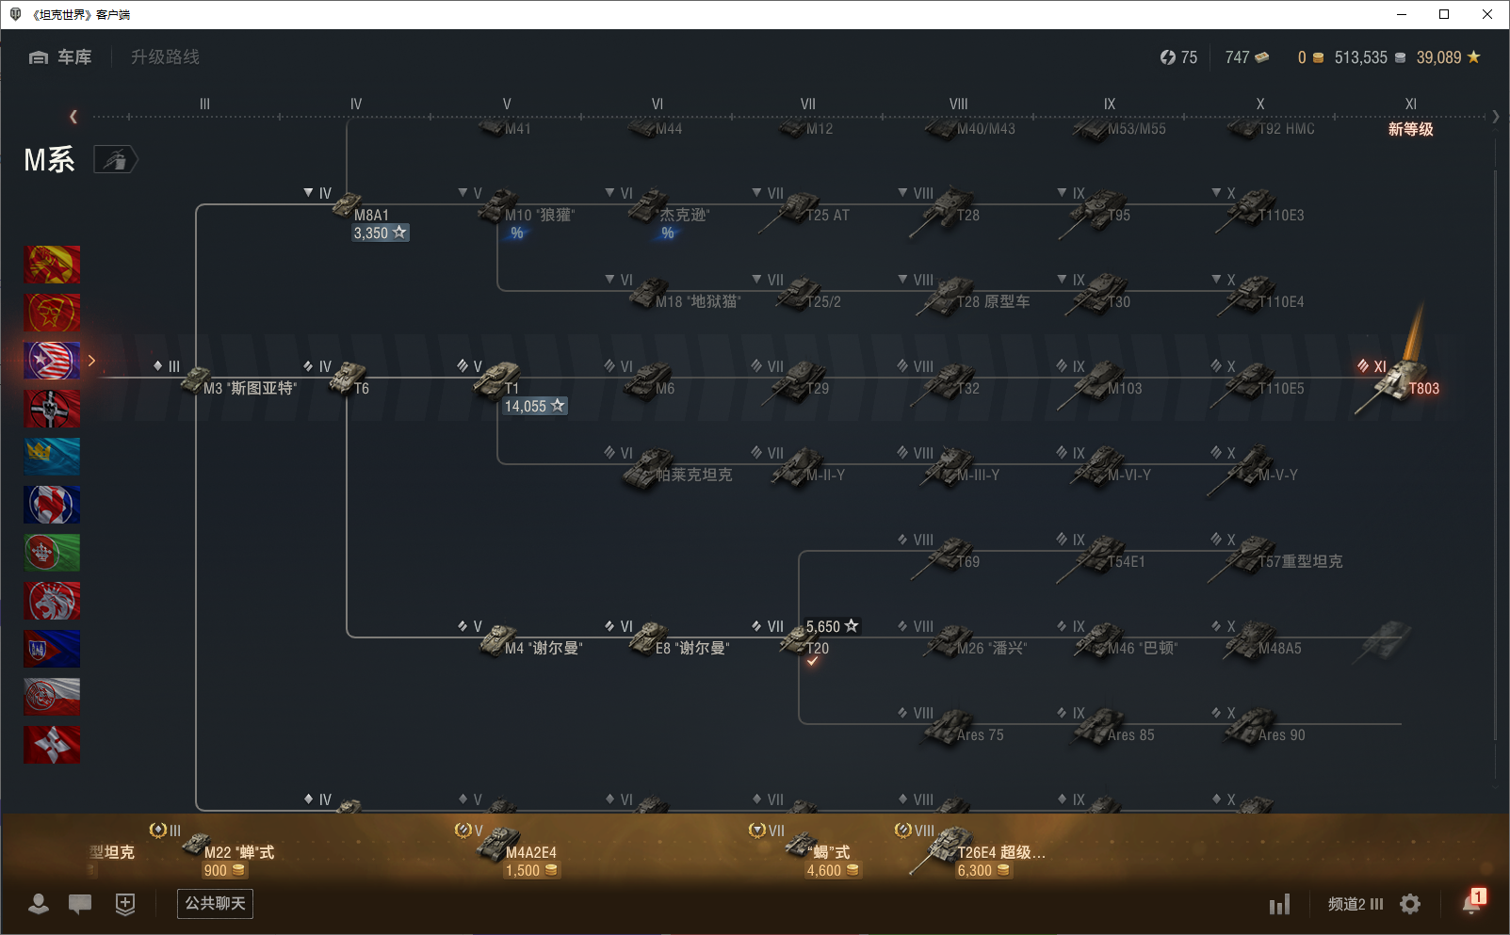Choose the blue flag with golden crown
Image resolution: width=1510 pixels, height=935 pixels.
pos(52,457)
